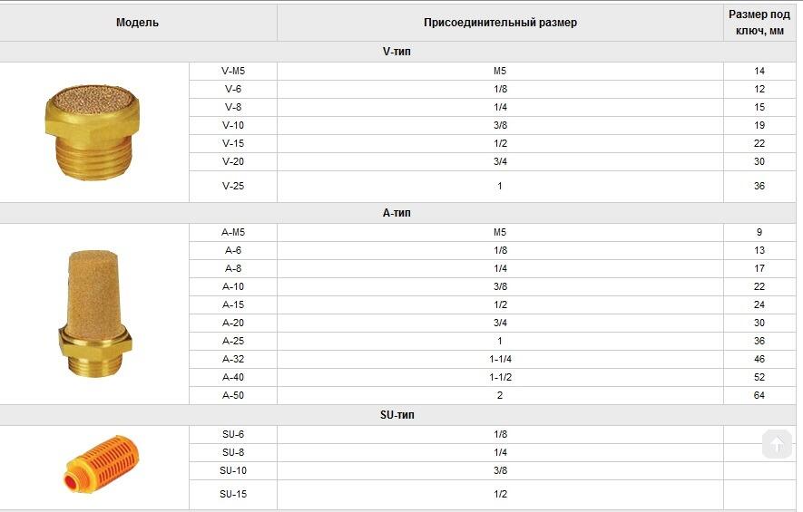The image size is (803, 512).
Task: Click the Присоединительный размер column header
Action: pyautogui.click(x=500, y=23)
